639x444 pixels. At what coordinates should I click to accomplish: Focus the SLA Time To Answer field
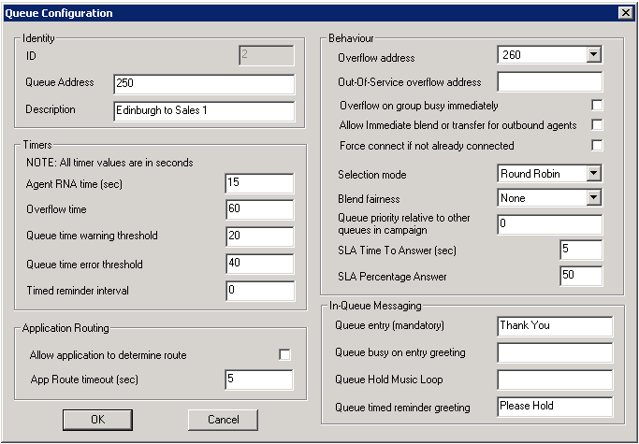[580, 250]
